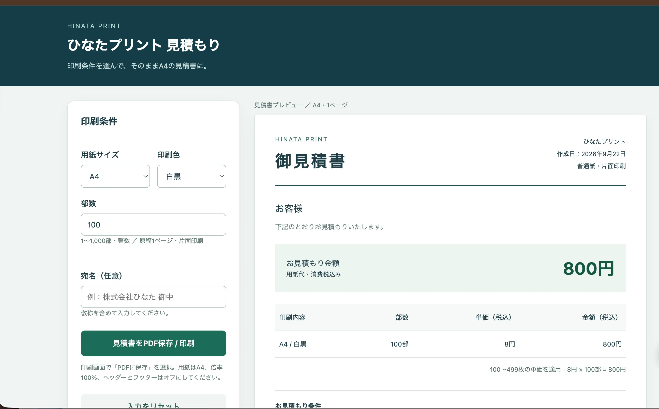
Task: Click the 用紙代・消費税込み note
Action: point(314,274)
